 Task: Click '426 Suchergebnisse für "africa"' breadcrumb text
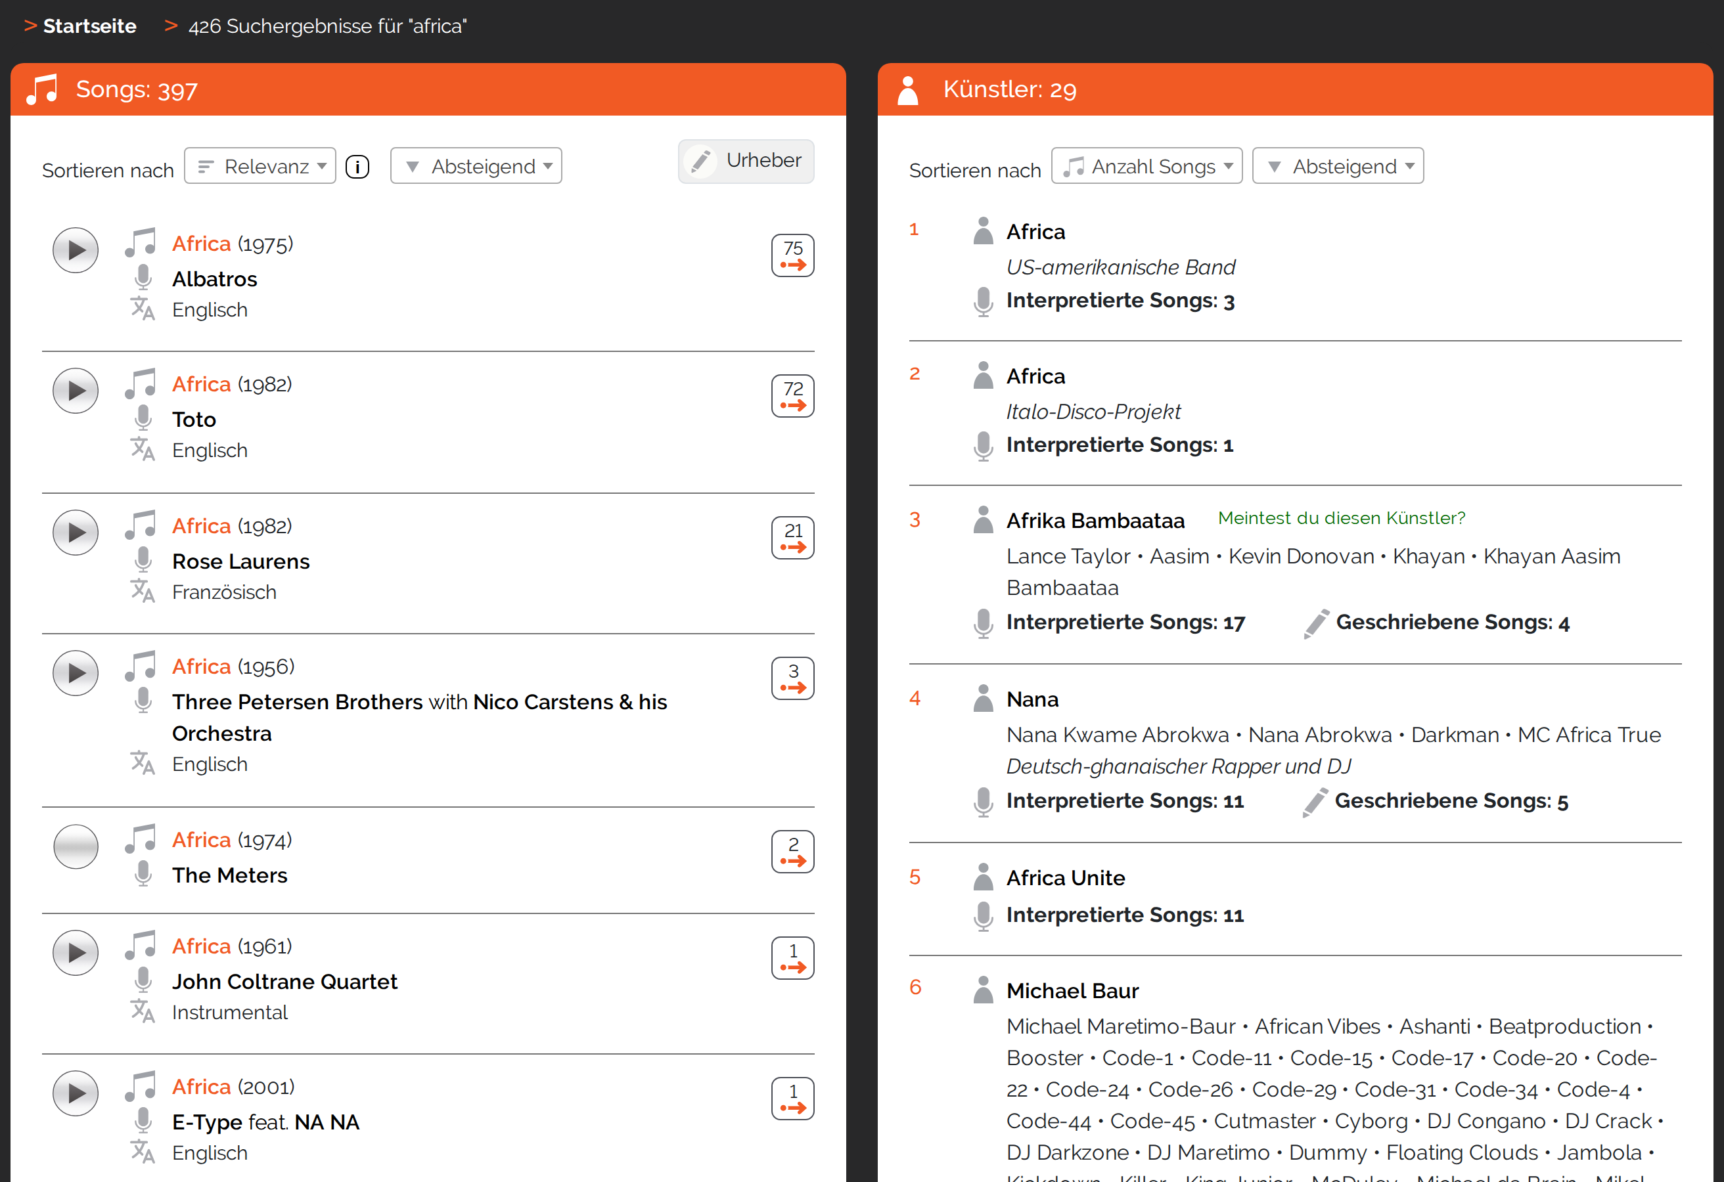coord(328,26)
